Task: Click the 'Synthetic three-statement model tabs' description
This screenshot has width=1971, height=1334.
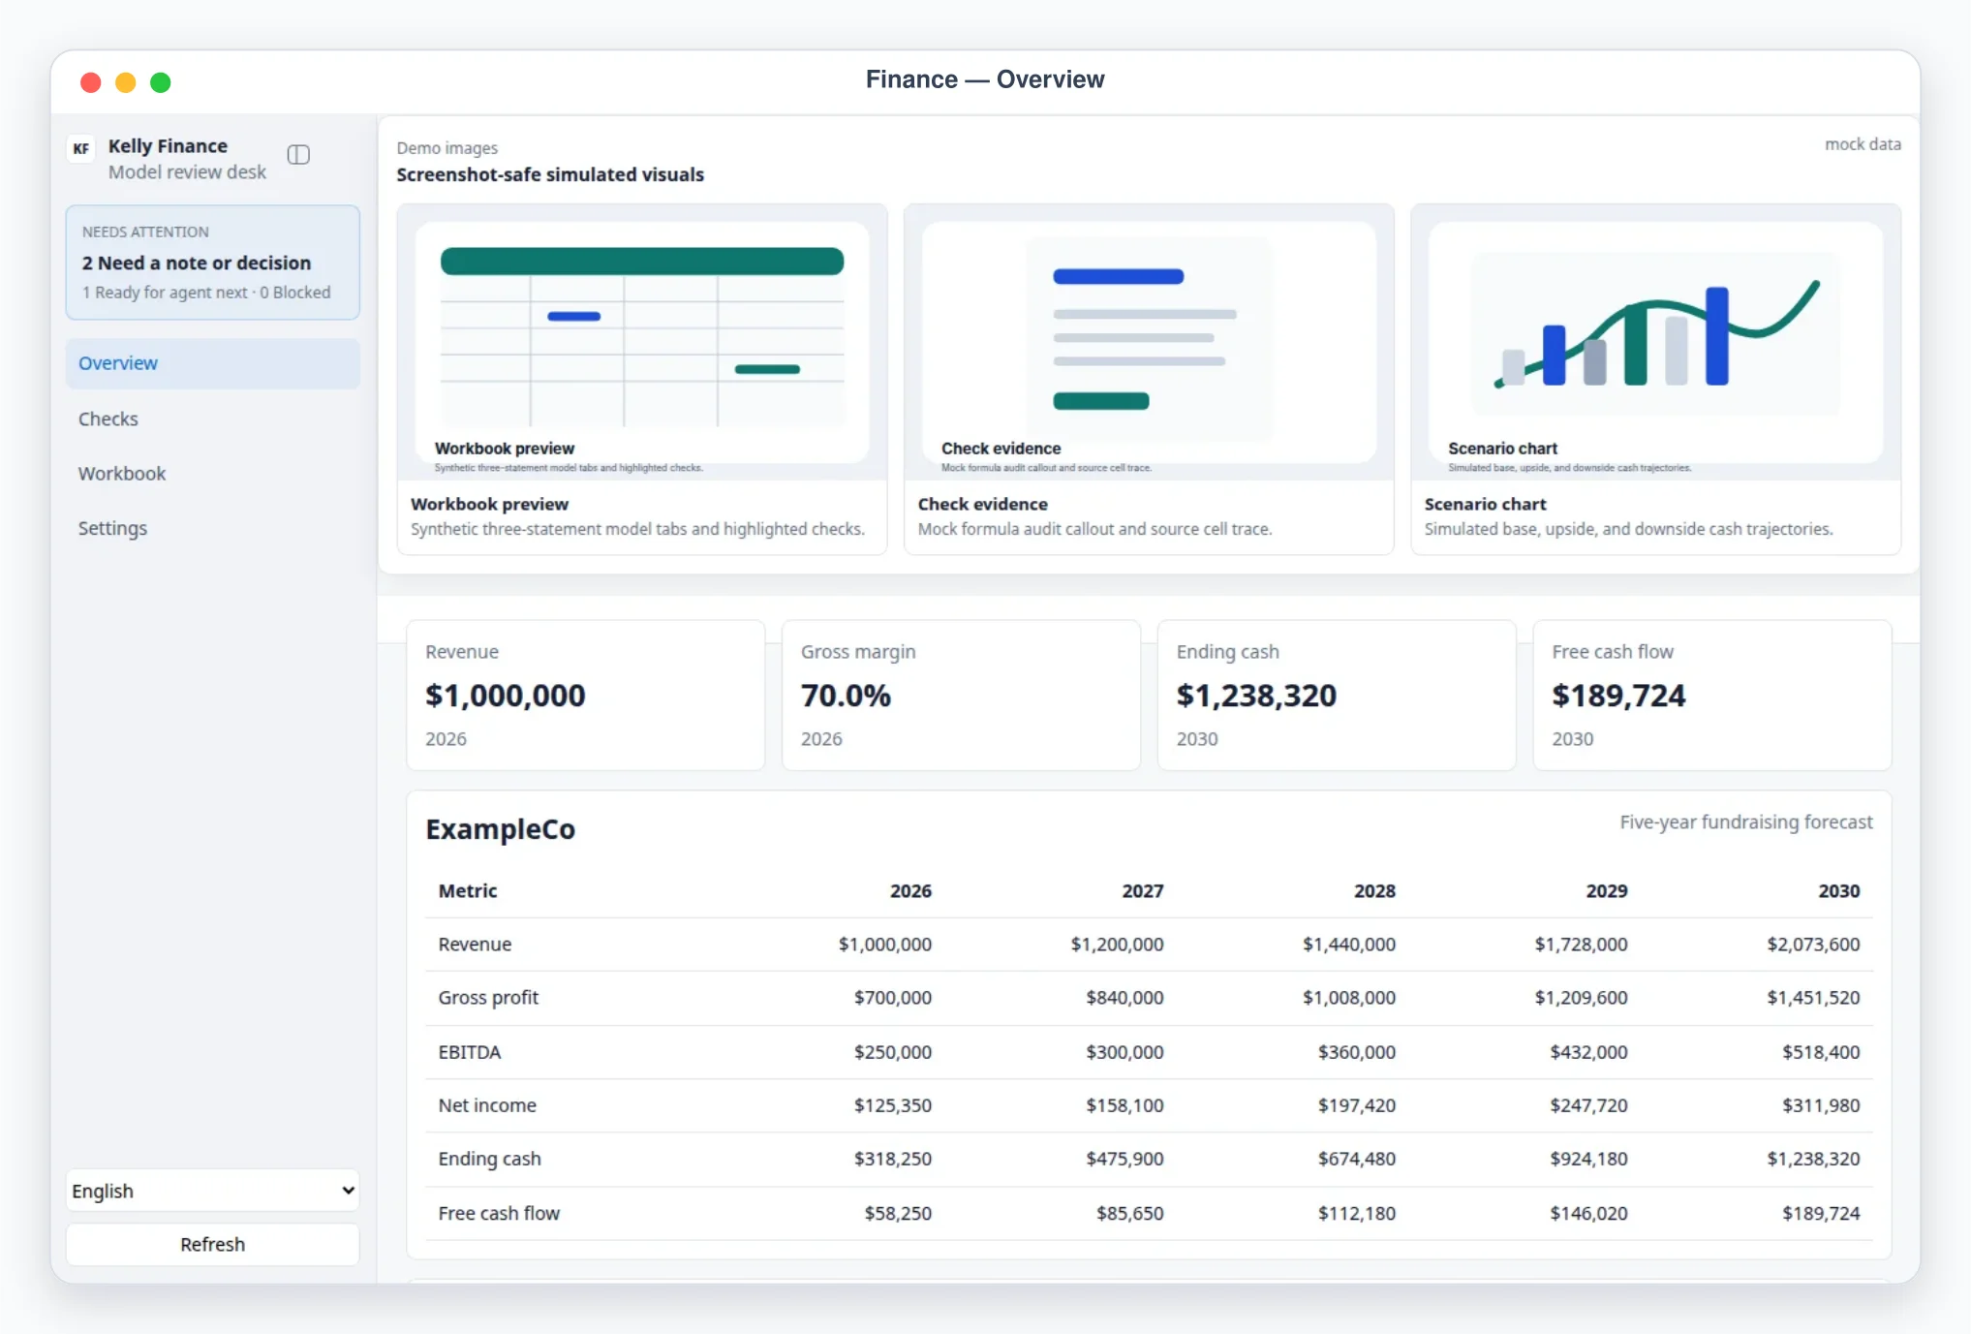Action: (637, 530)
